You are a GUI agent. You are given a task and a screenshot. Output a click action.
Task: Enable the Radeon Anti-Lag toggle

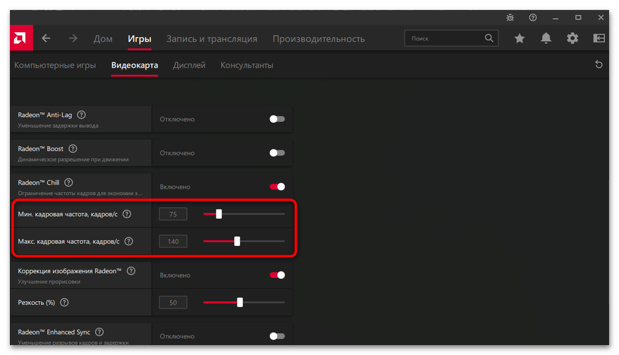click(277, 119)
